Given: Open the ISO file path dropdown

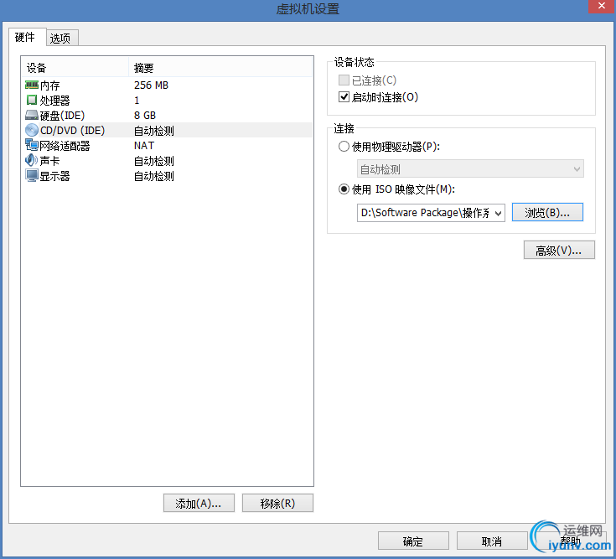Looking at the screenshot, I should (498, 213).
